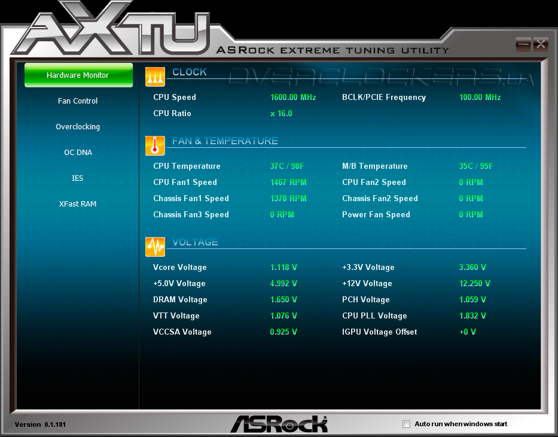Click the ASRock logo at bottom
Image resolution: width=558 pixels, height=437 pixels.
pos(279,424)
